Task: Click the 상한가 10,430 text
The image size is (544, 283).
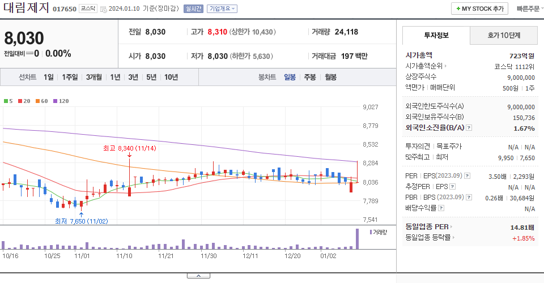Action: coord(253,32)
